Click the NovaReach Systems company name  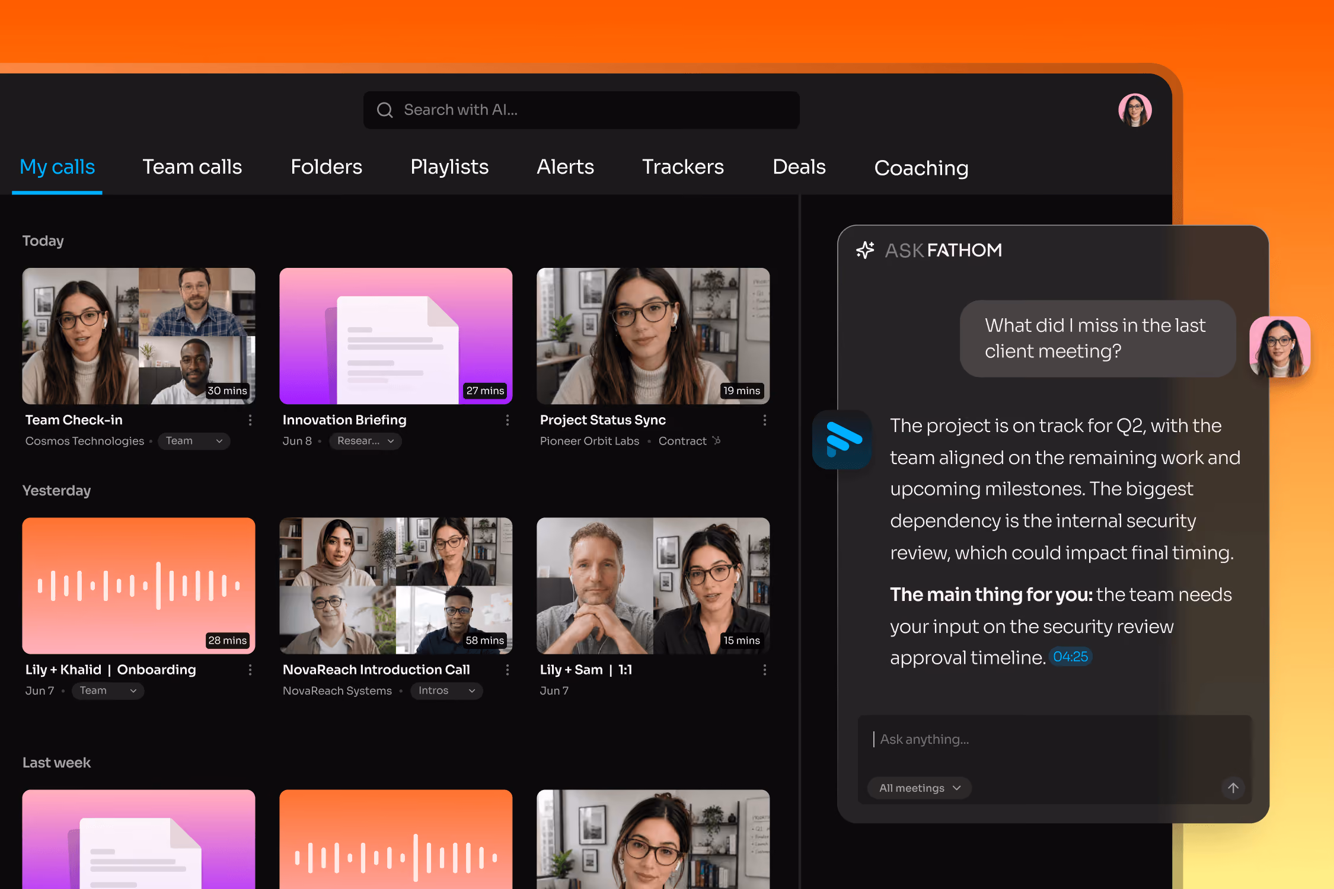tap(337, 690)
